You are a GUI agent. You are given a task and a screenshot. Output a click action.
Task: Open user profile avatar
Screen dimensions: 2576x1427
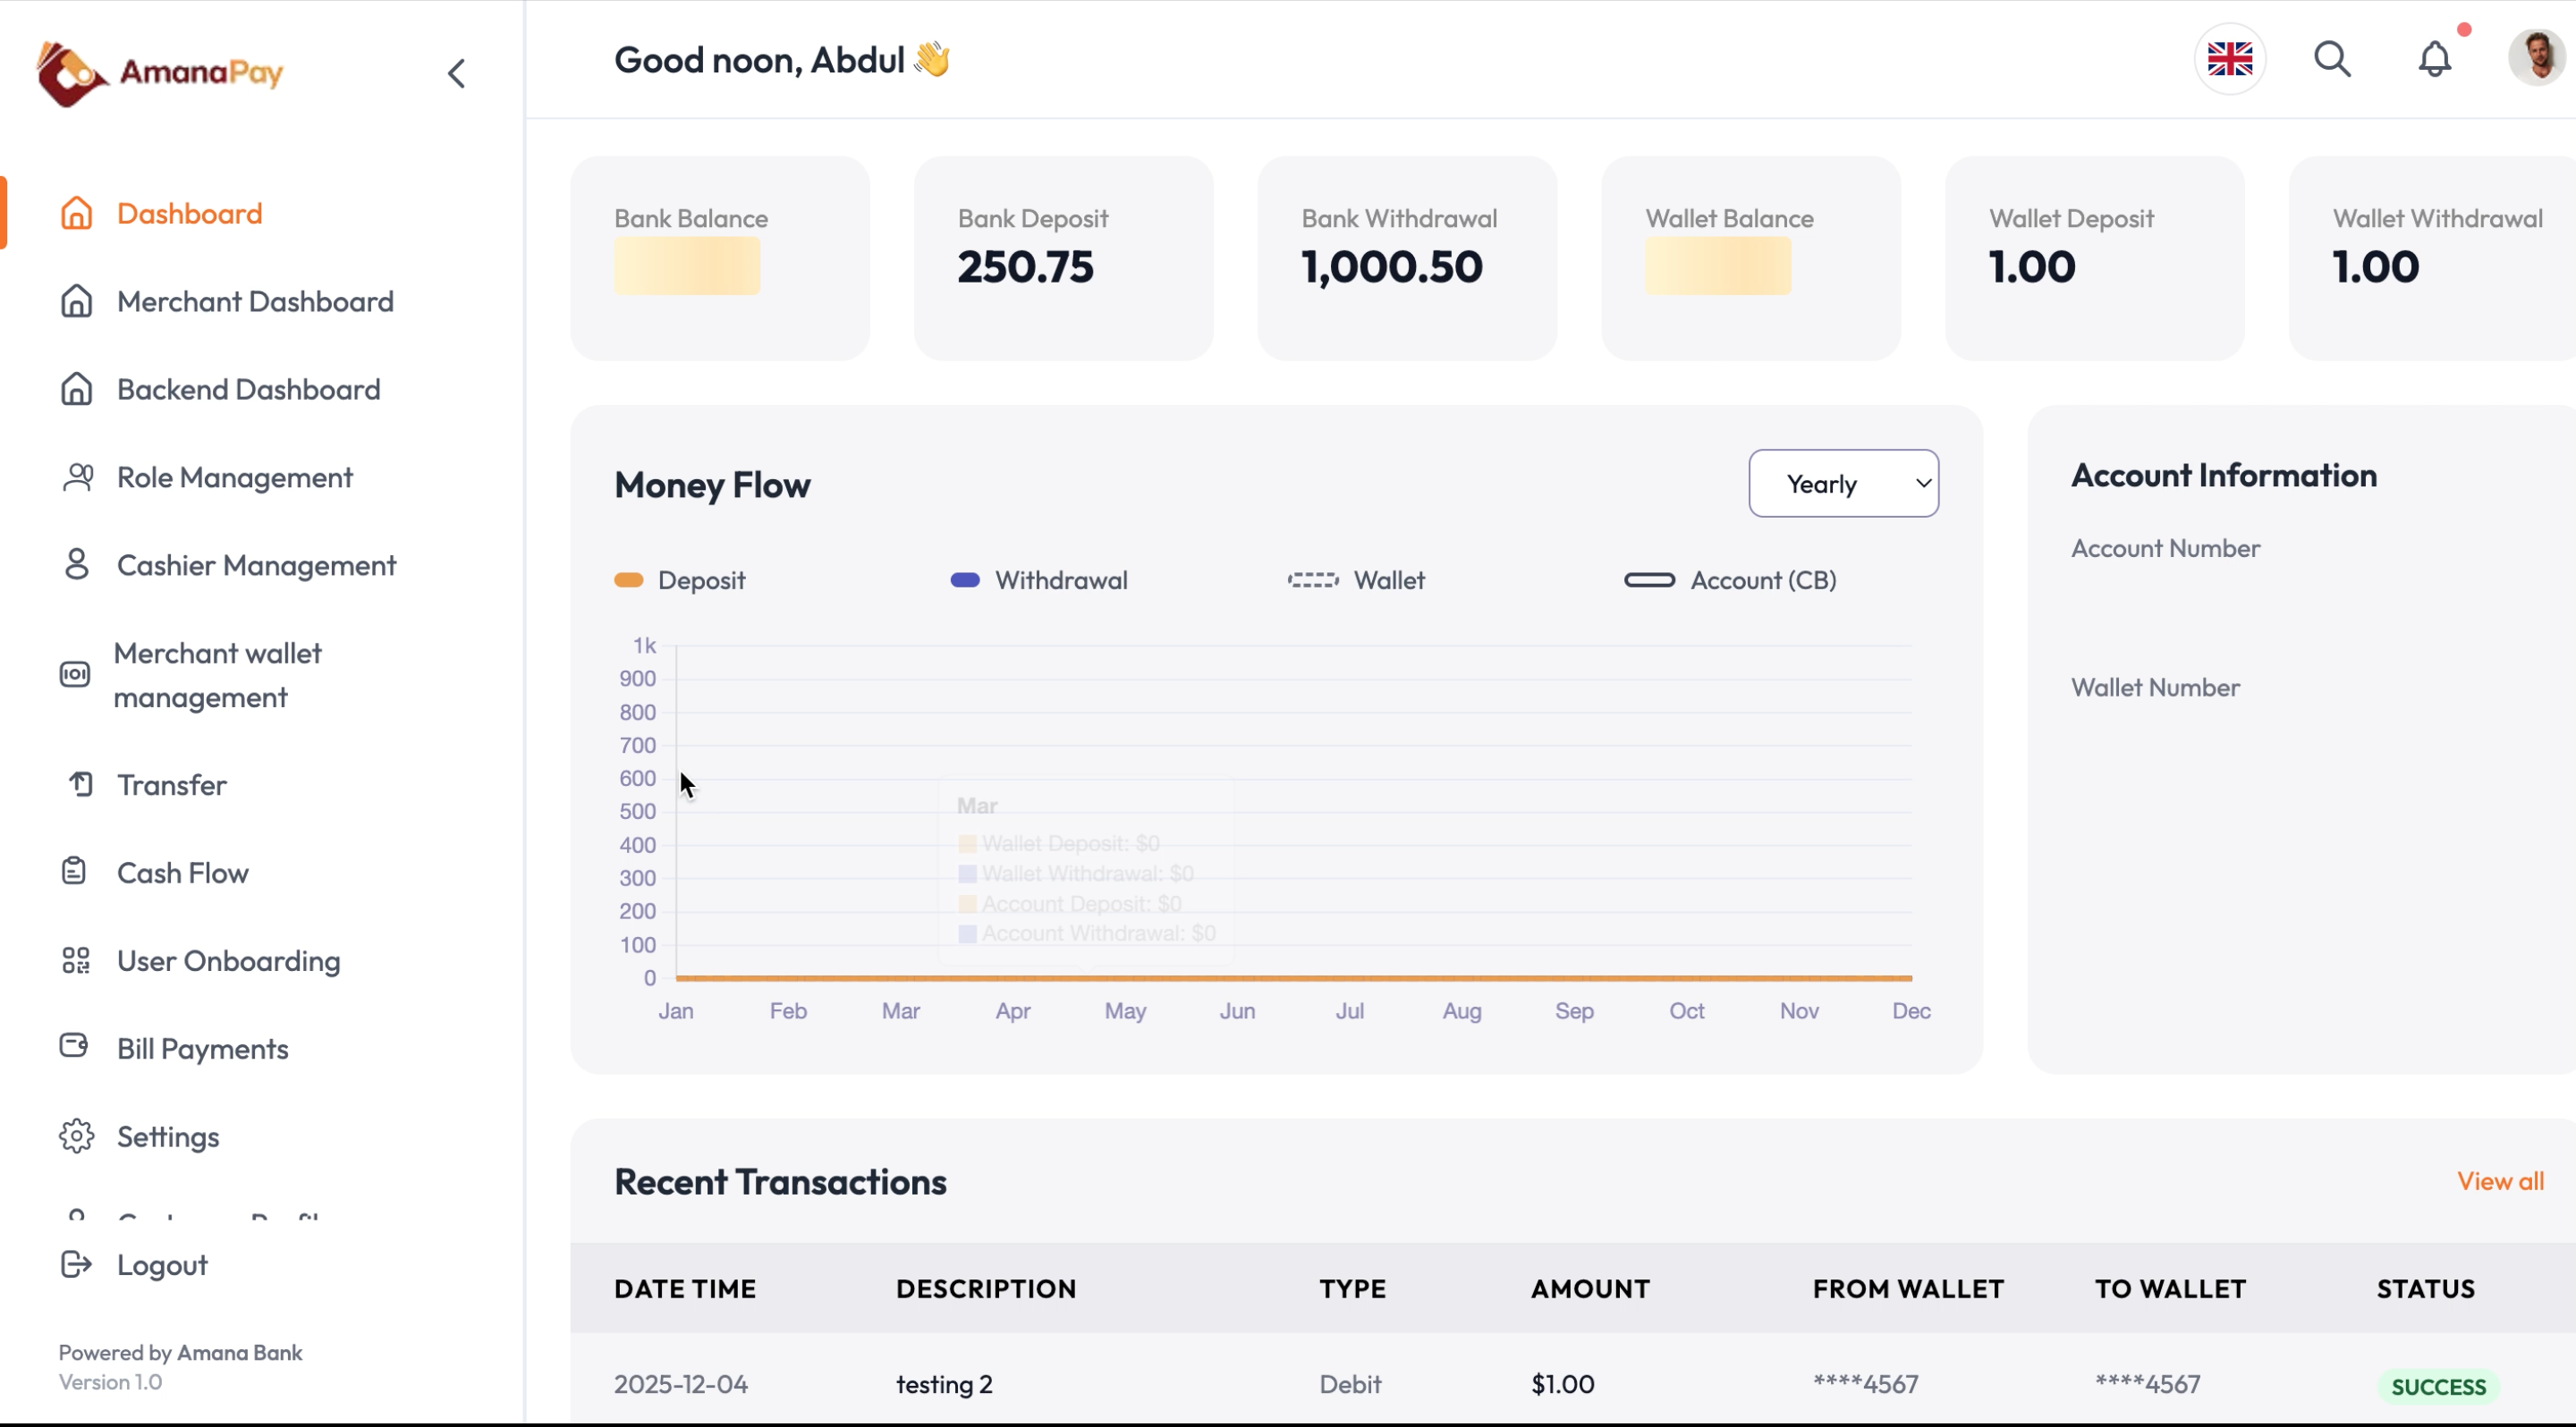[x=2537, y=58]
